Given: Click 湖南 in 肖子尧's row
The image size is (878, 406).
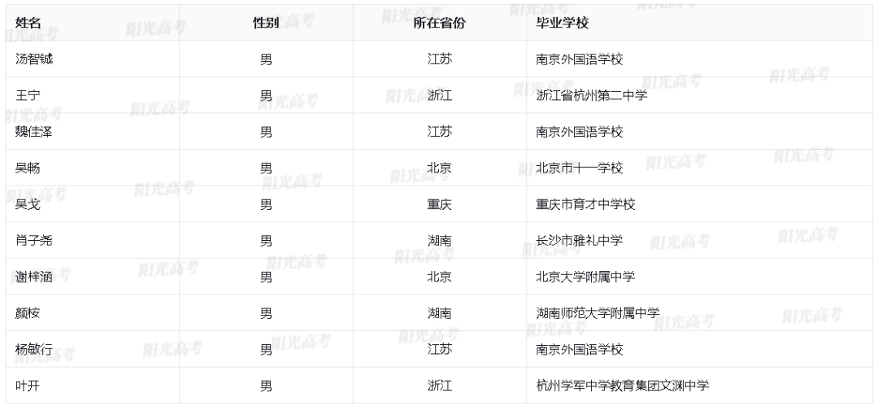Looking at the screenshot, I should click(440, 241).
